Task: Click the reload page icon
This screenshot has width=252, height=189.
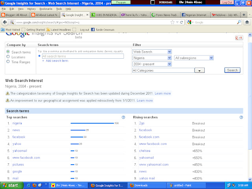Action: [x=182, y=22]
